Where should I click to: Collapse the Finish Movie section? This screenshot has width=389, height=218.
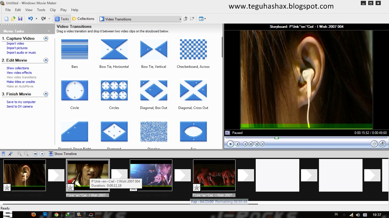pyautogui.click(x=46, y=94)
